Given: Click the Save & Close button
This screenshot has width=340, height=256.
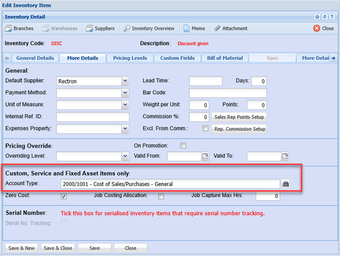Looking at the screenshot, I should coord(58,248).
